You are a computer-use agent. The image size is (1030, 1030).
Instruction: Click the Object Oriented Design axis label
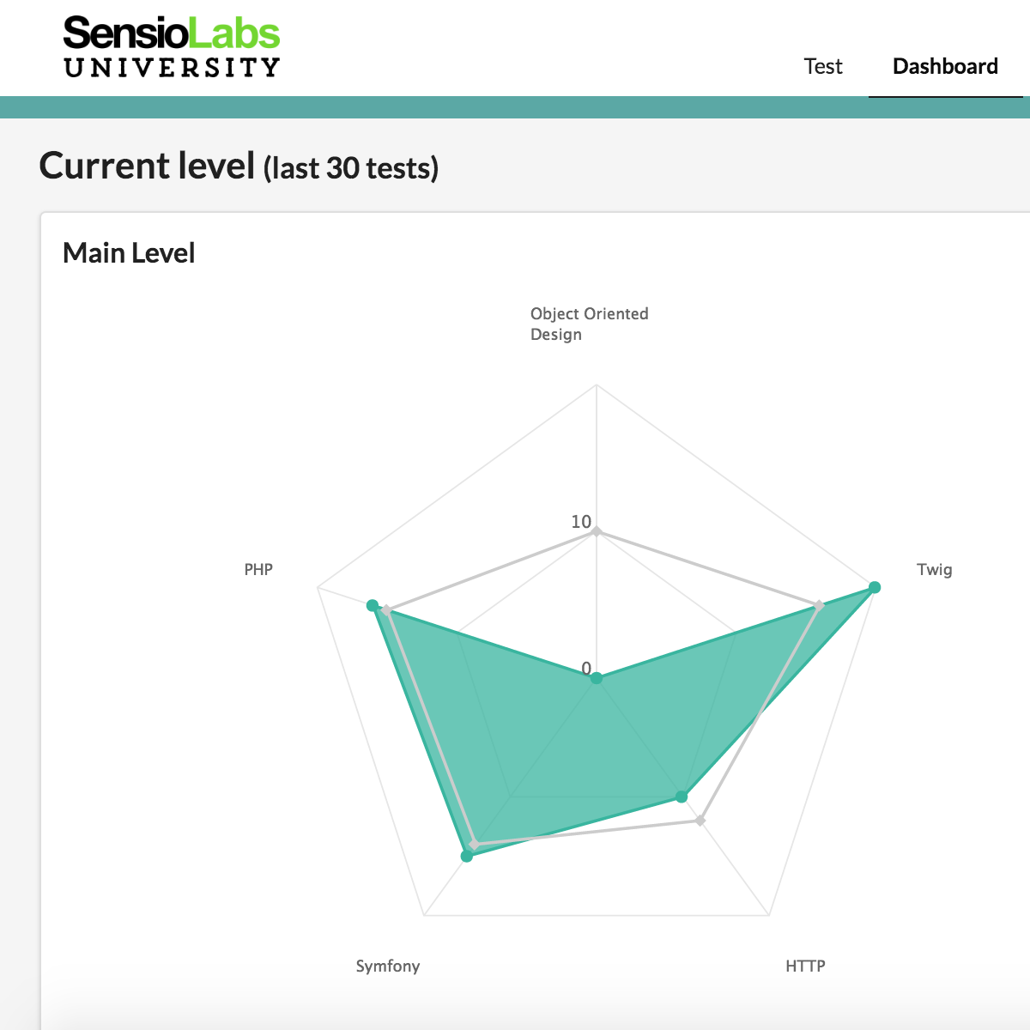click(x=589, y=324)
